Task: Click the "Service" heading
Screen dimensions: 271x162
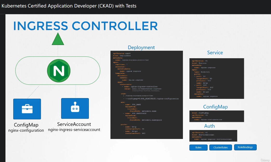Action: (215, 53)
